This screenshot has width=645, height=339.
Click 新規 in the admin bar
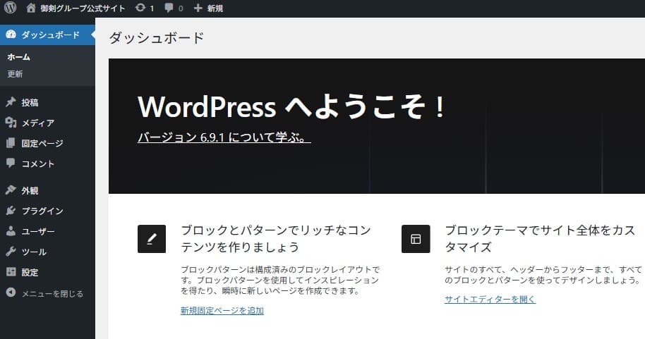point(215,8)
